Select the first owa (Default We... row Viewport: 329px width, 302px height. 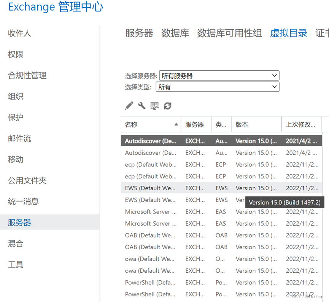tap(221, 259)
